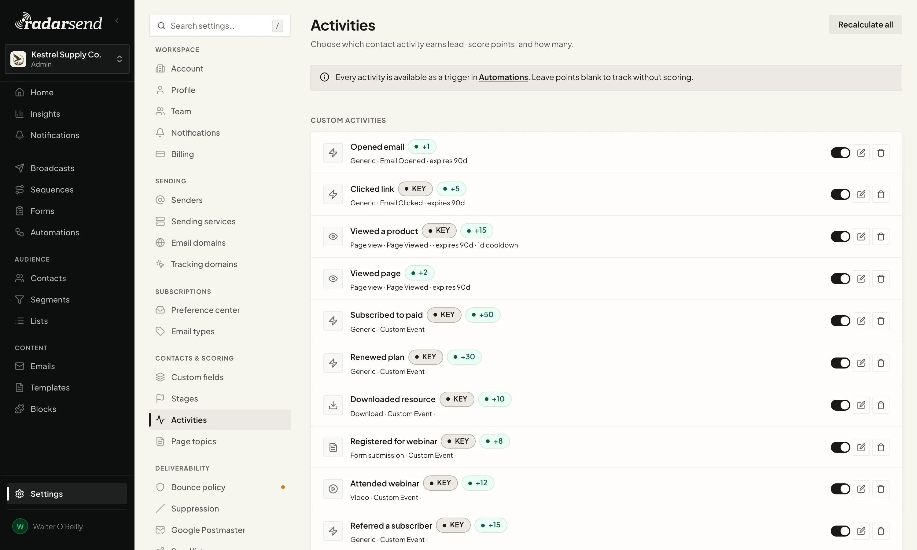Go to Broadcasts in the main sidebar
This screenshot has width=917, height=550.
pyautogui.click(x=67, y=168)
